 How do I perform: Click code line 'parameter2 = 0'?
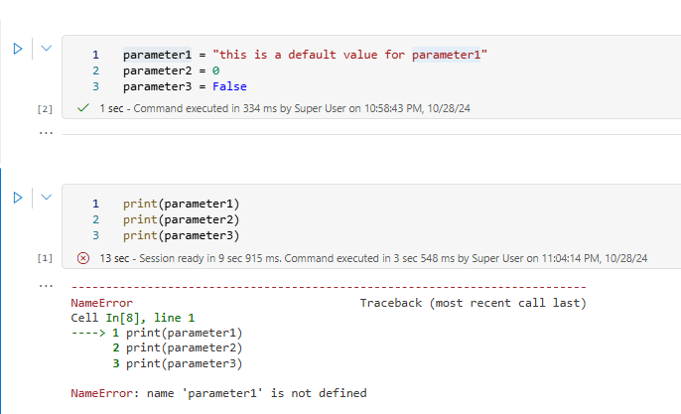pyautogui.click(x=171, y=70)
